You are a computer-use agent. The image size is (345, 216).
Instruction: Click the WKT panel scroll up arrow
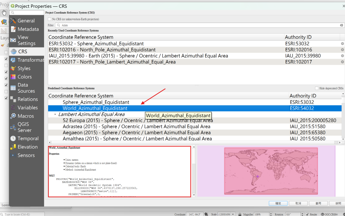(194, 147)
